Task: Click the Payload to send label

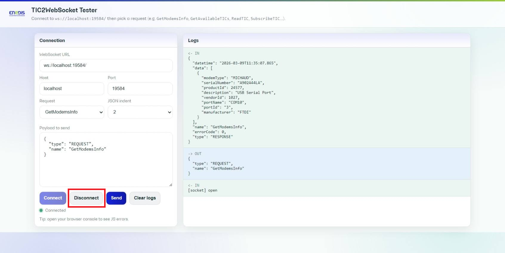Action: (x=55, y=128)
